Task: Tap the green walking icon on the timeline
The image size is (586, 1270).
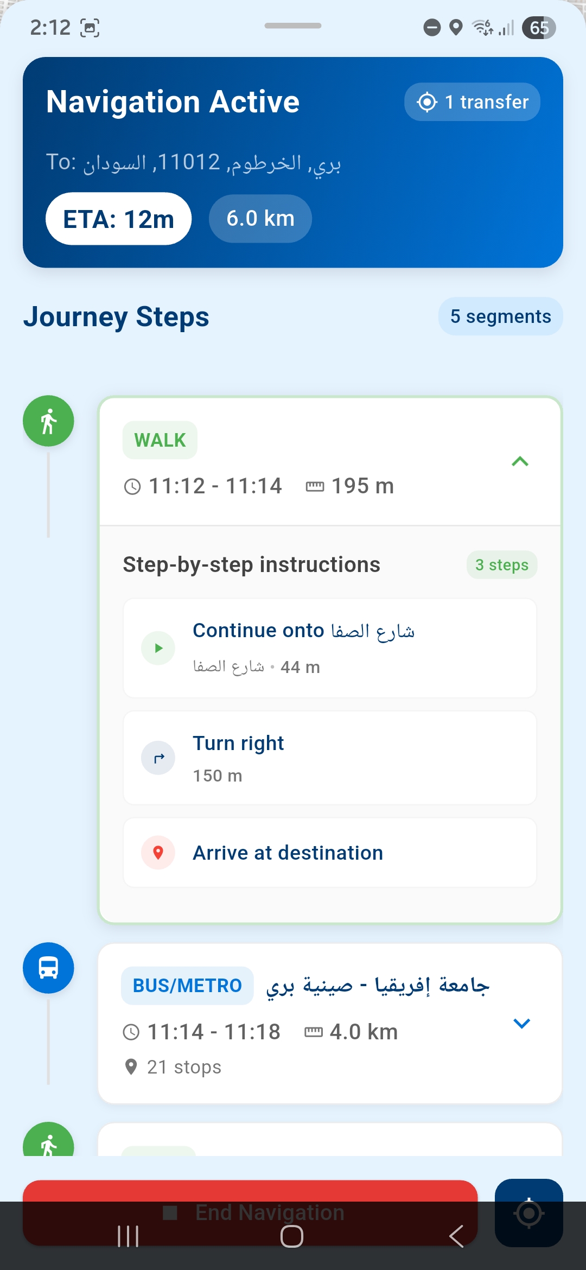Action: point(48,421)
